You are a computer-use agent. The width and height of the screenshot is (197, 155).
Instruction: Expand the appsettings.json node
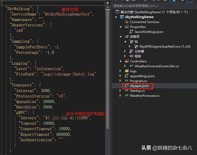click(120, 76)
